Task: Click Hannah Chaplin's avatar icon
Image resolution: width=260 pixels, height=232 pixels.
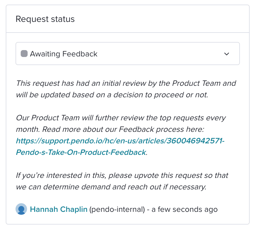Action: 21,209
